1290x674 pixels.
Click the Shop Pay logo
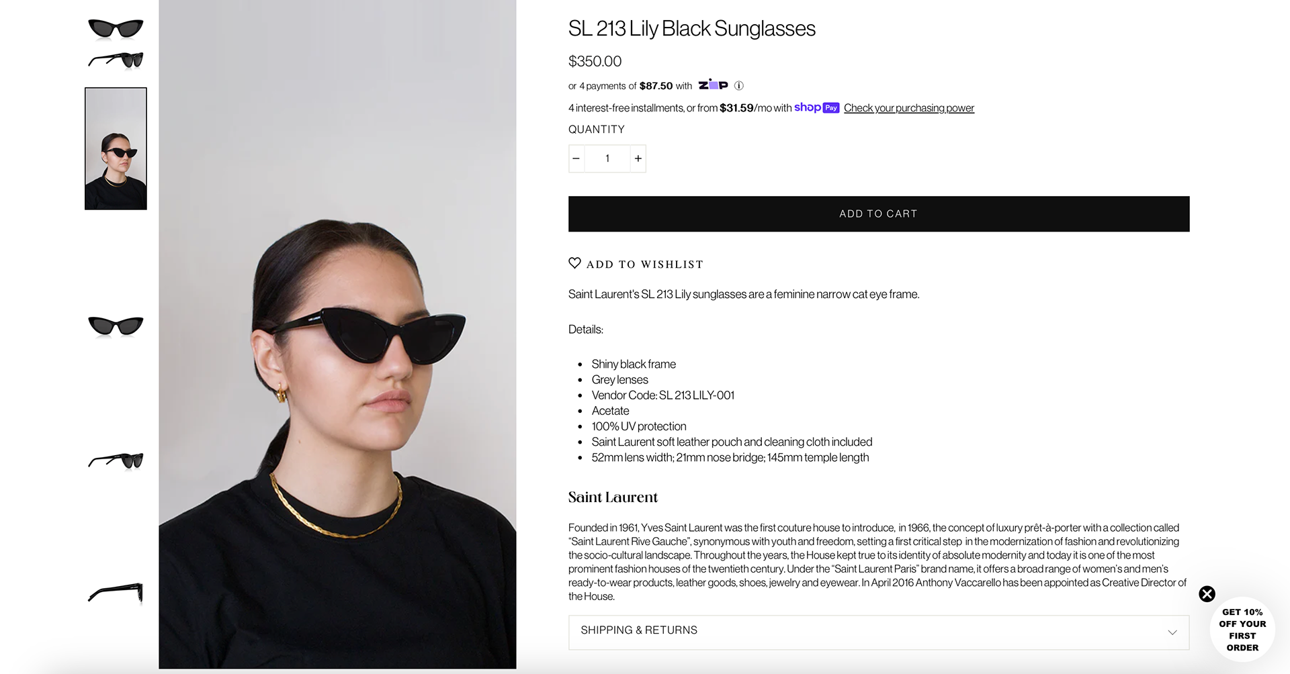816,107
